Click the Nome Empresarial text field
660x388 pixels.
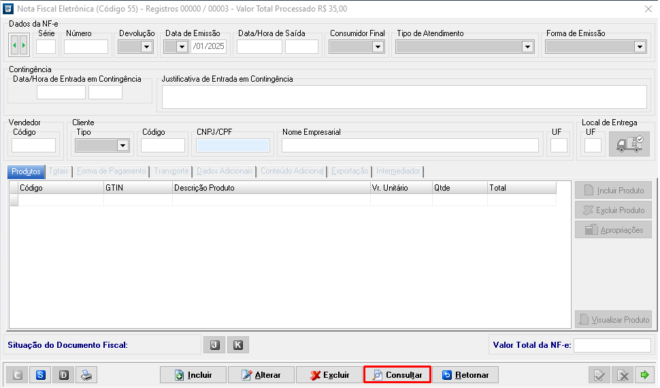click(x=410, y=146)
